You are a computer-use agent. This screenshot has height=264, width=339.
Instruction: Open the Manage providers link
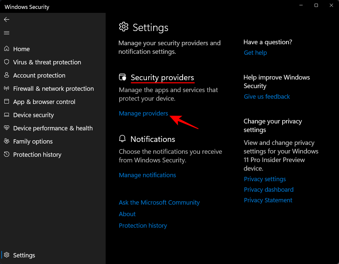144,114
